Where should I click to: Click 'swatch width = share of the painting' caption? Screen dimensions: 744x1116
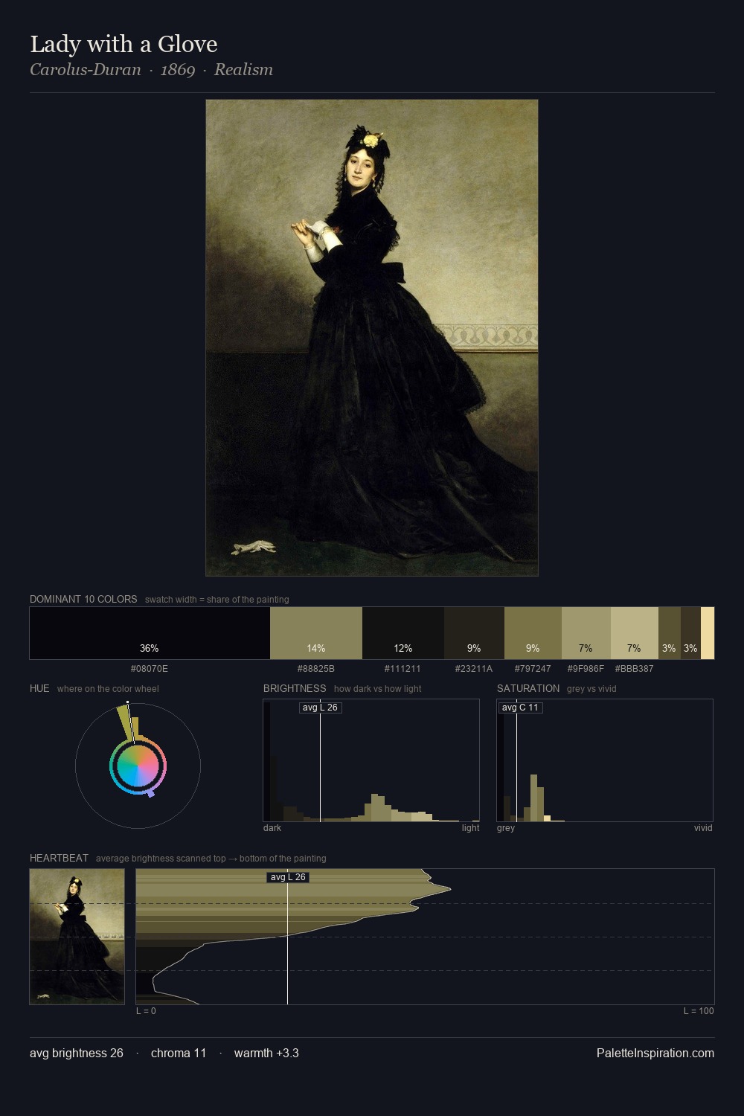click(x=217, y=600)
